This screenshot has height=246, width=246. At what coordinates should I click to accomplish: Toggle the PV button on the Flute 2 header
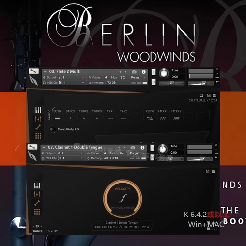pos(217,82)
